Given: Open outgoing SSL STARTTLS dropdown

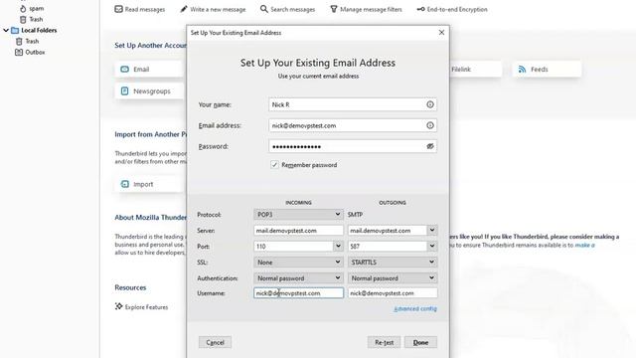Looking at the screenshot, I should pos(393,263).
